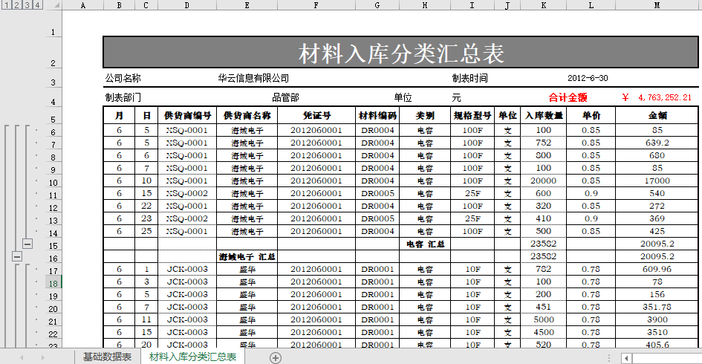Switch to the 基础数据表 sheet tab

[x=108, y=357]
